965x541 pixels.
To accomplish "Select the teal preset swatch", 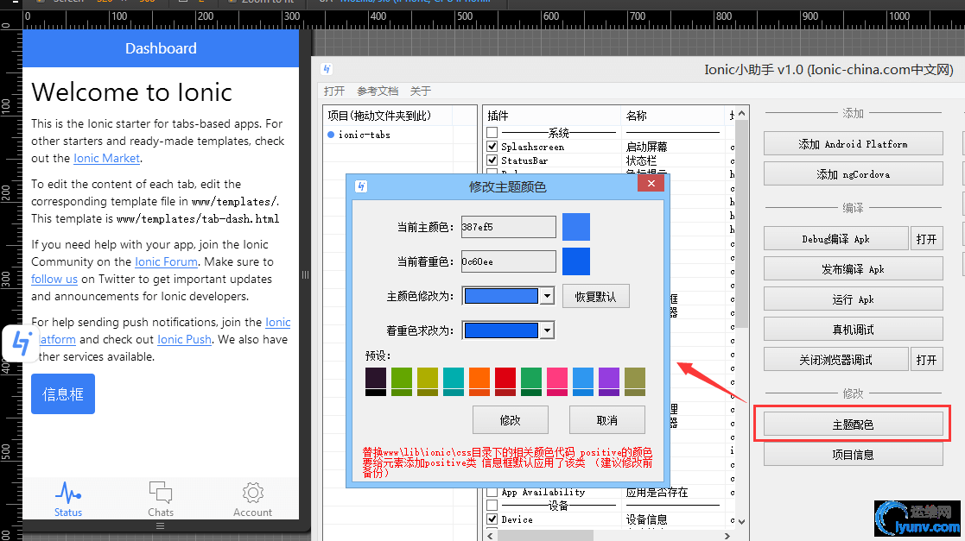I will click(453, 381).
